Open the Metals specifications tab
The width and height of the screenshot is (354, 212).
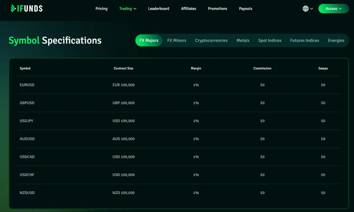pyautogui.click(x=243, y=40)
